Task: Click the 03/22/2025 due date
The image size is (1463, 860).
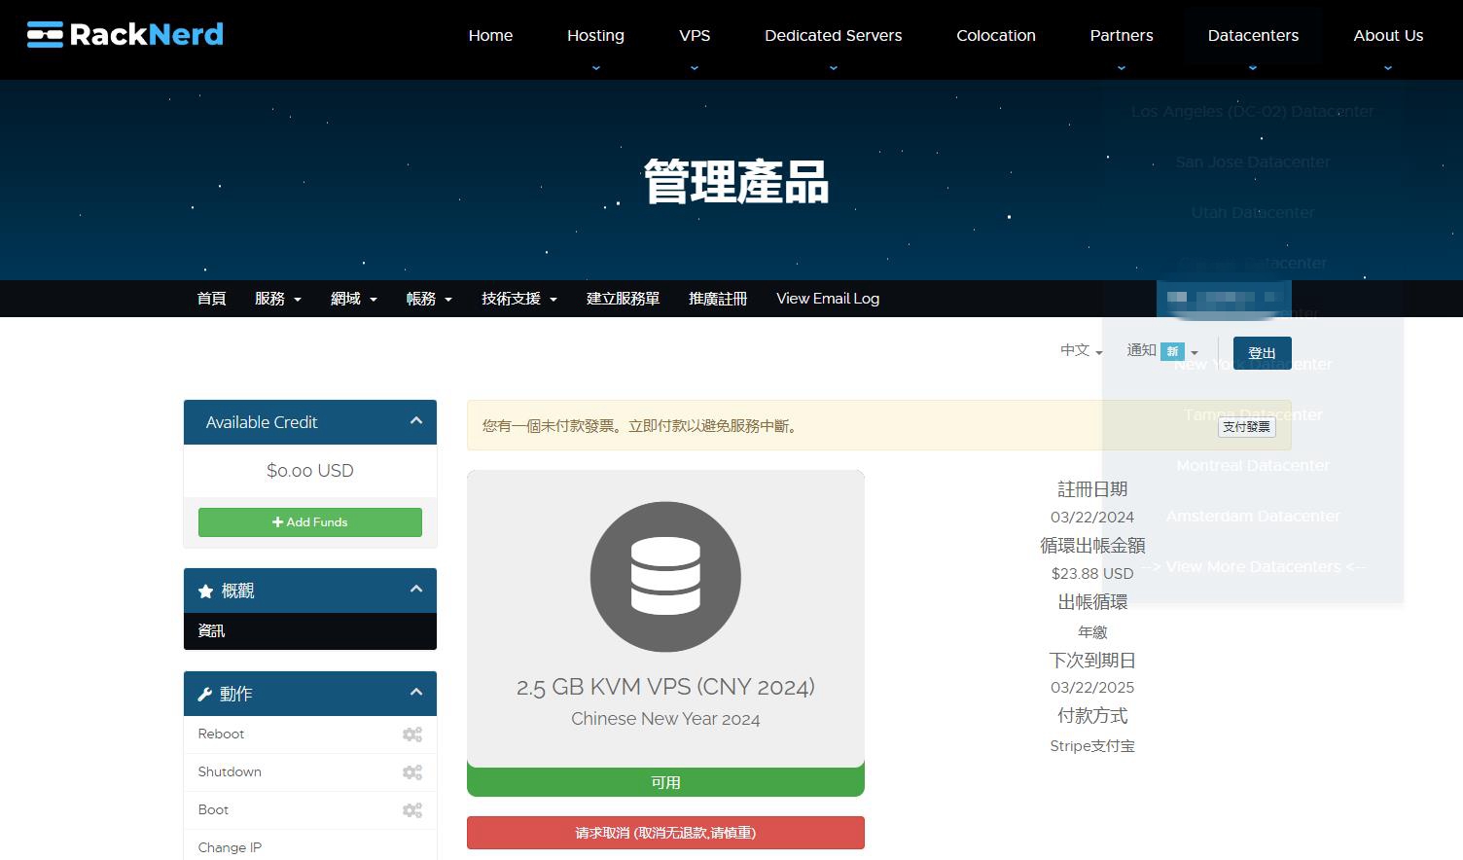Action: (1092, 688)
